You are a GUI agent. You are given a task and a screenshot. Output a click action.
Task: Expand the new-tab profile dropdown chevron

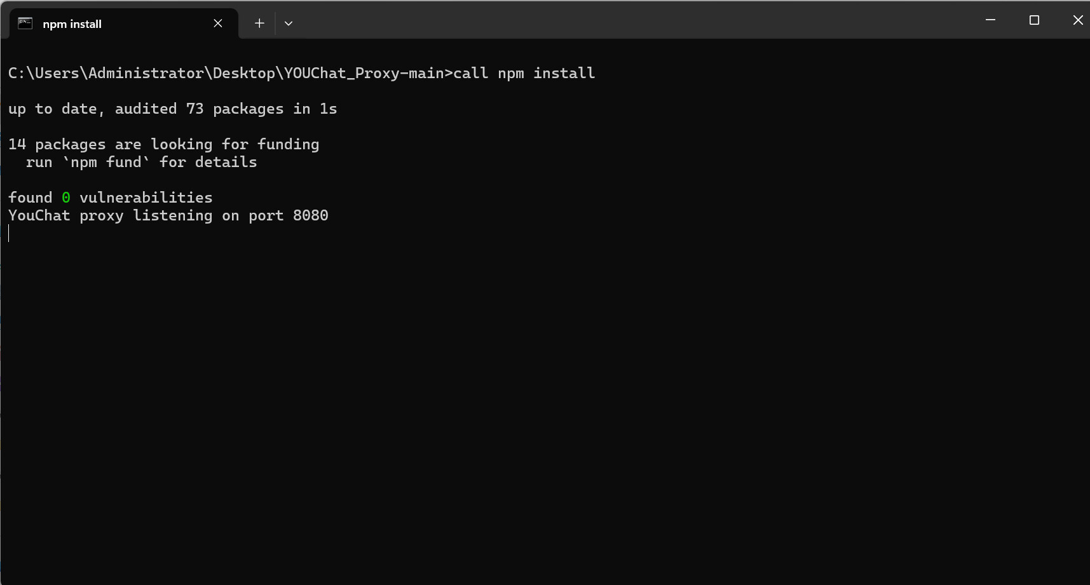click(289, 24)
